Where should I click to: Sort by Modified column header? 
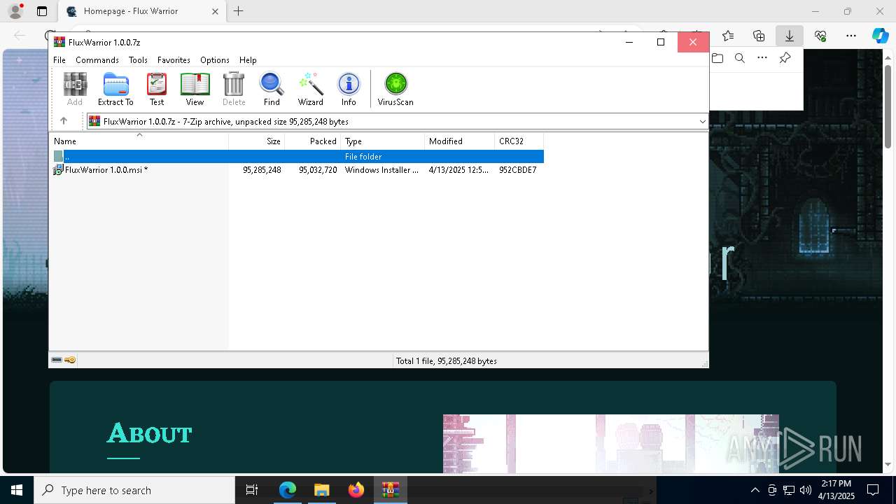point(460,141)
